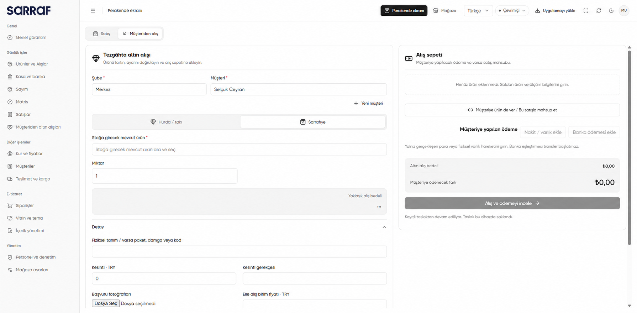Open Türkçe language dropdown

[x=478, y=11]
